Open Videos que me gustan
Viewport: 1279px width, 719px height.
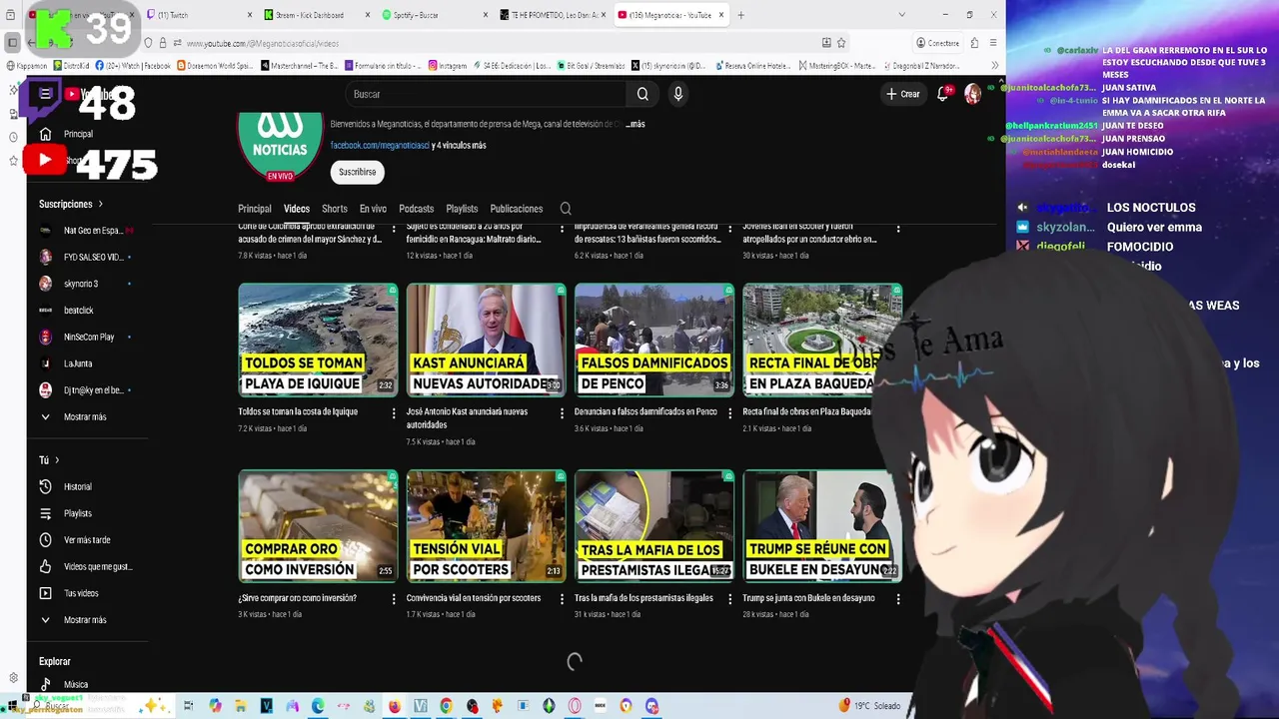click(x=88, y=566)
